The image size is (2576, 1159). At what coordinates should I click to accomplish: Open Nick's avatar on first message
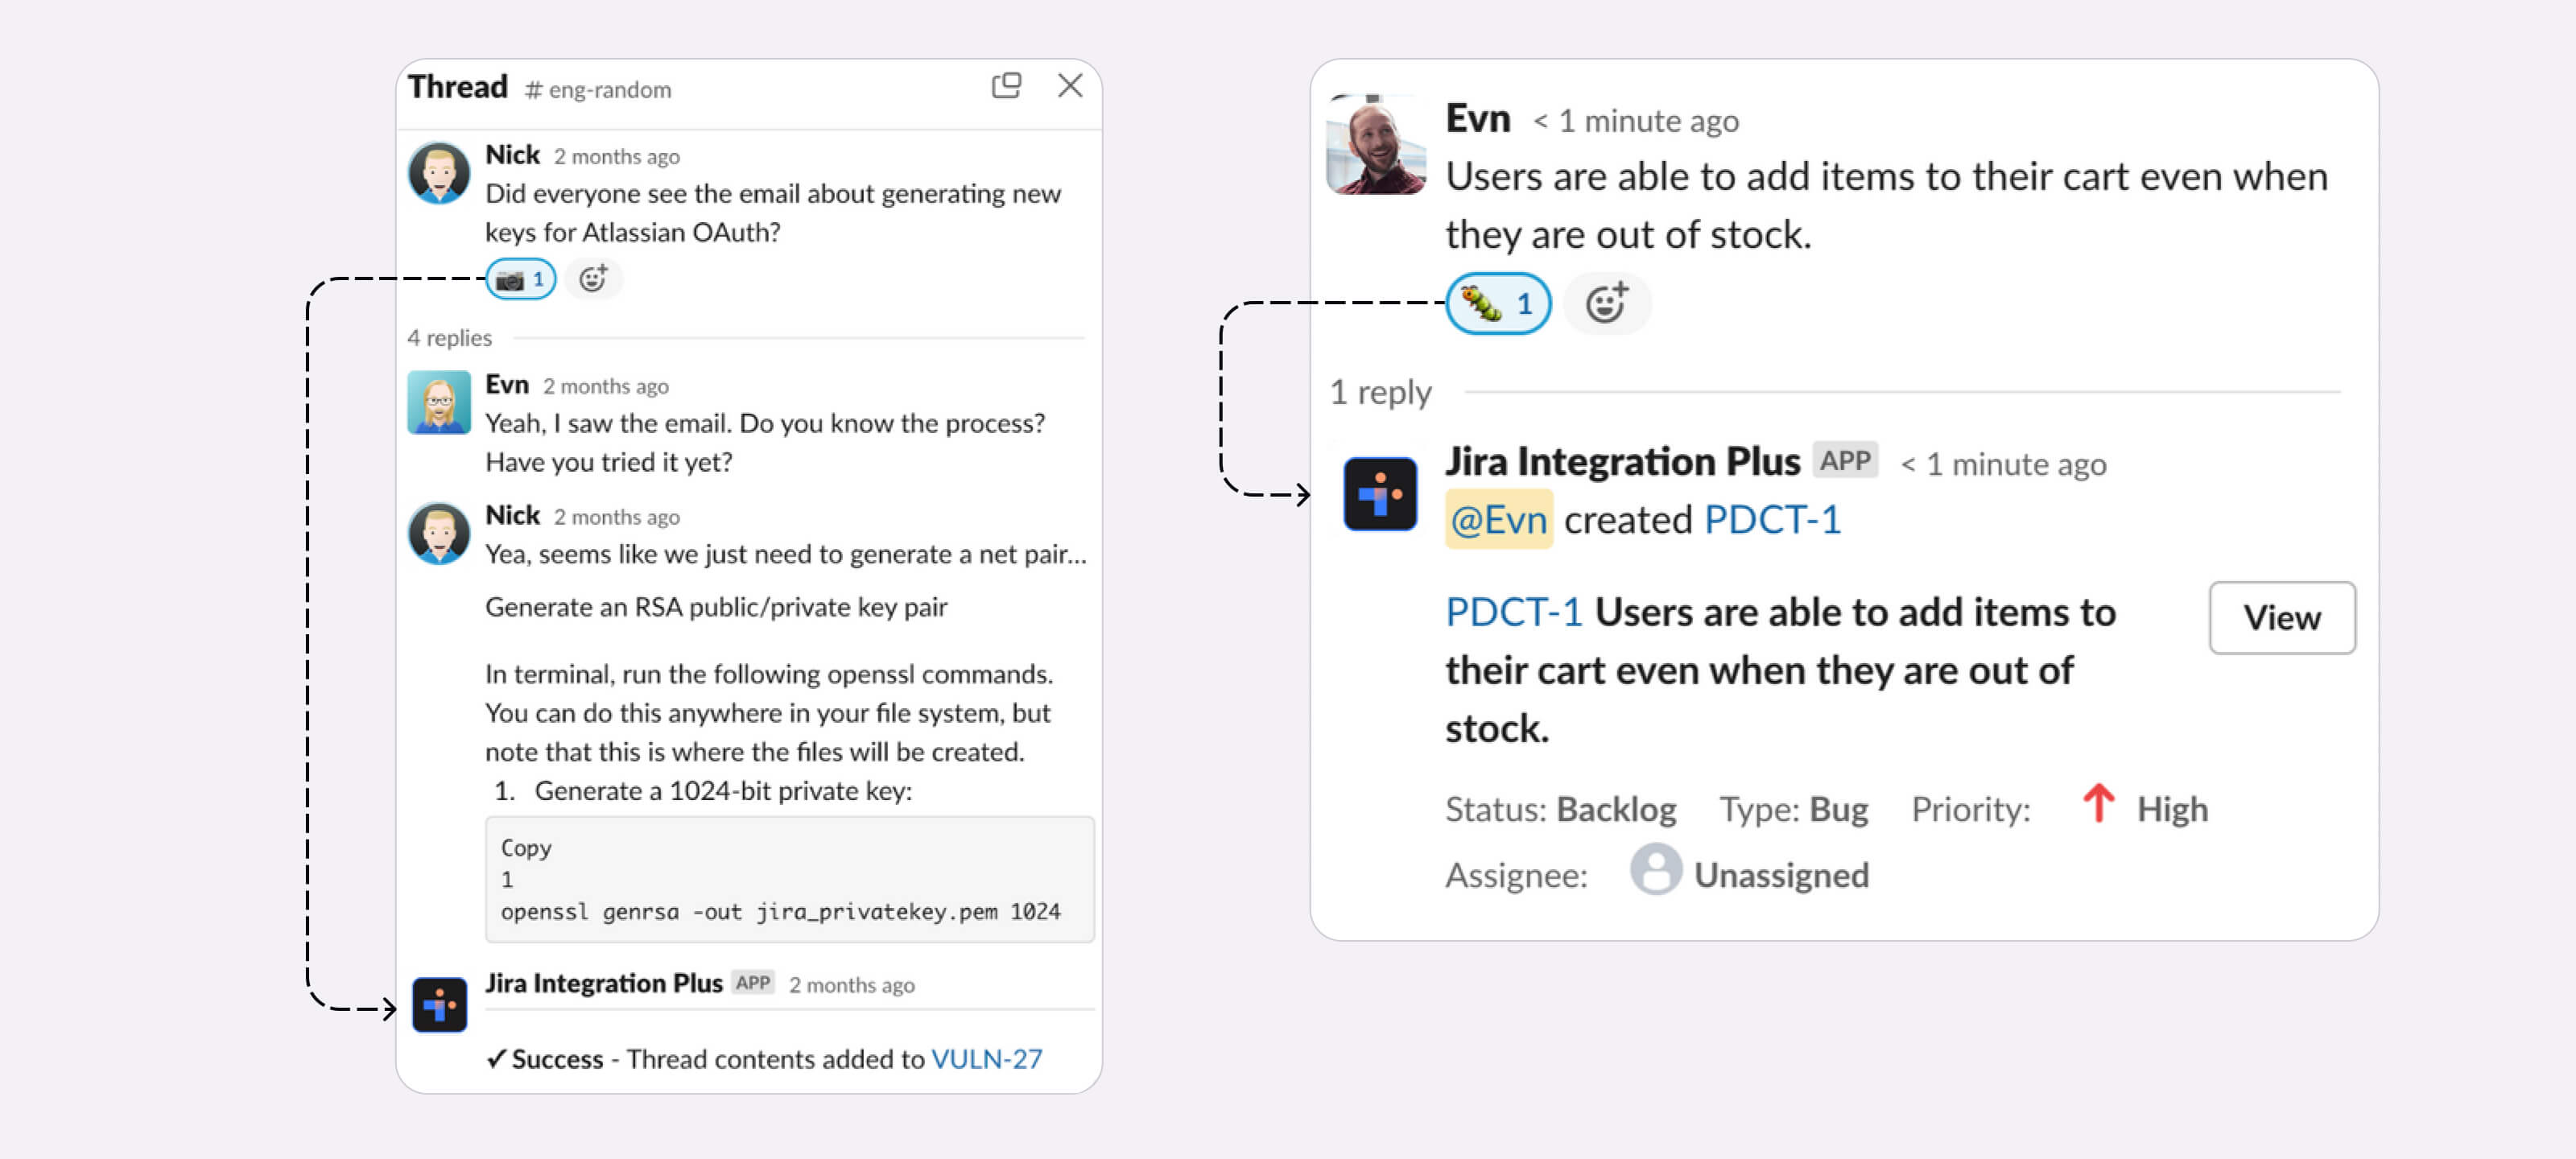[439, 173]
